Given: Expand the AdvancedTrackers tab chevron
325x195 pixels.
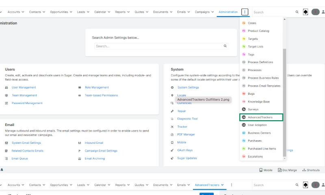Looking at the screenshot, I should 222,185.
